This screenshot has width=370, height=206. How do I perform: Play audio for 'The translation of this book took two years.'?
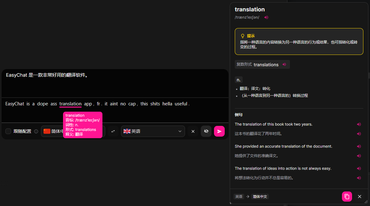pos(359,124)
